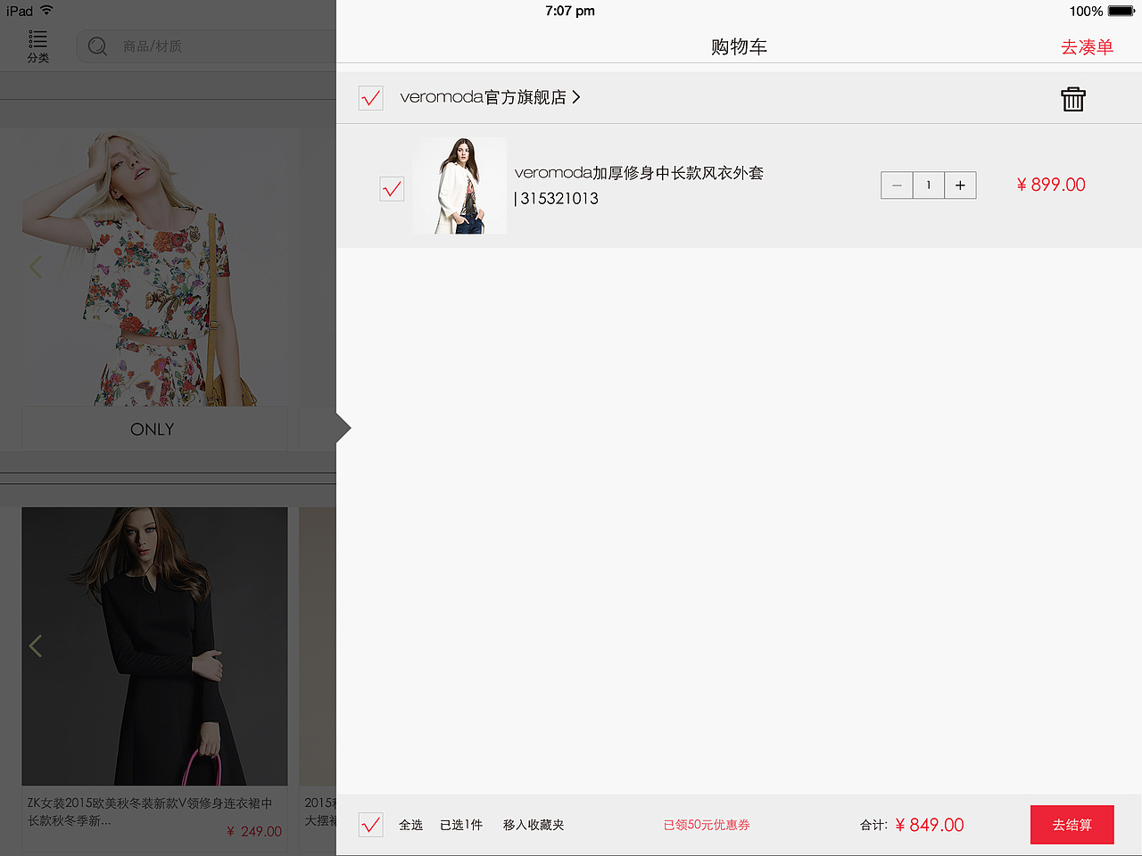
Task: Click the battery indicator icon
Action: click(x=1121, y=11)
